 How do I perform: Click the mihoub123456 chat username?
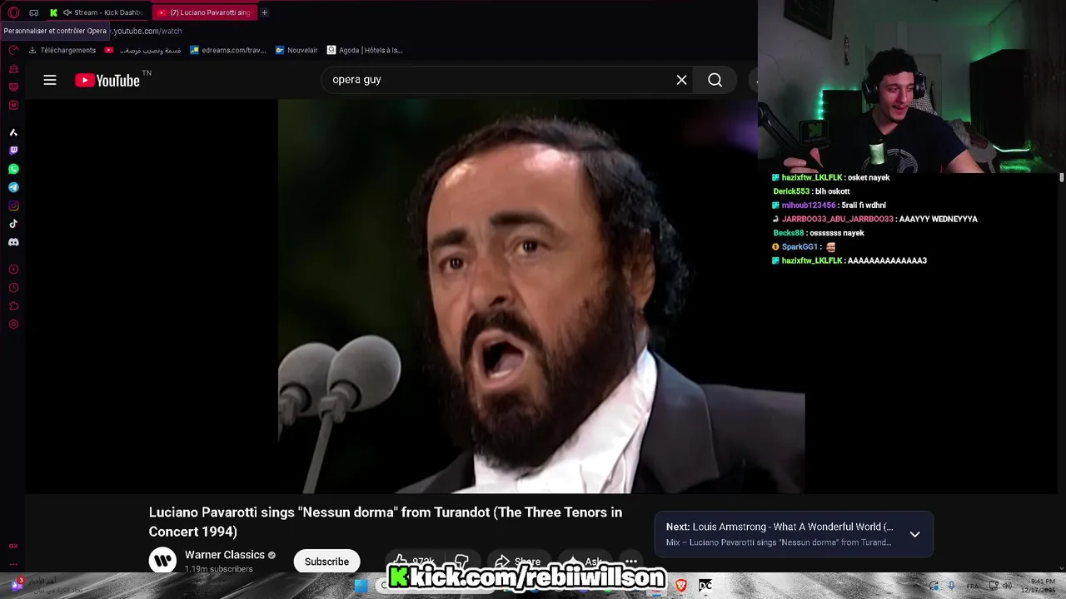[x=809, y=205]
